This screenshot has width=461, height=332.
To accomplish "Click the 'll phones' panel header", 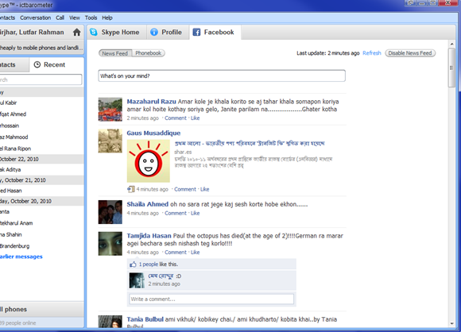I will (42, 309).
